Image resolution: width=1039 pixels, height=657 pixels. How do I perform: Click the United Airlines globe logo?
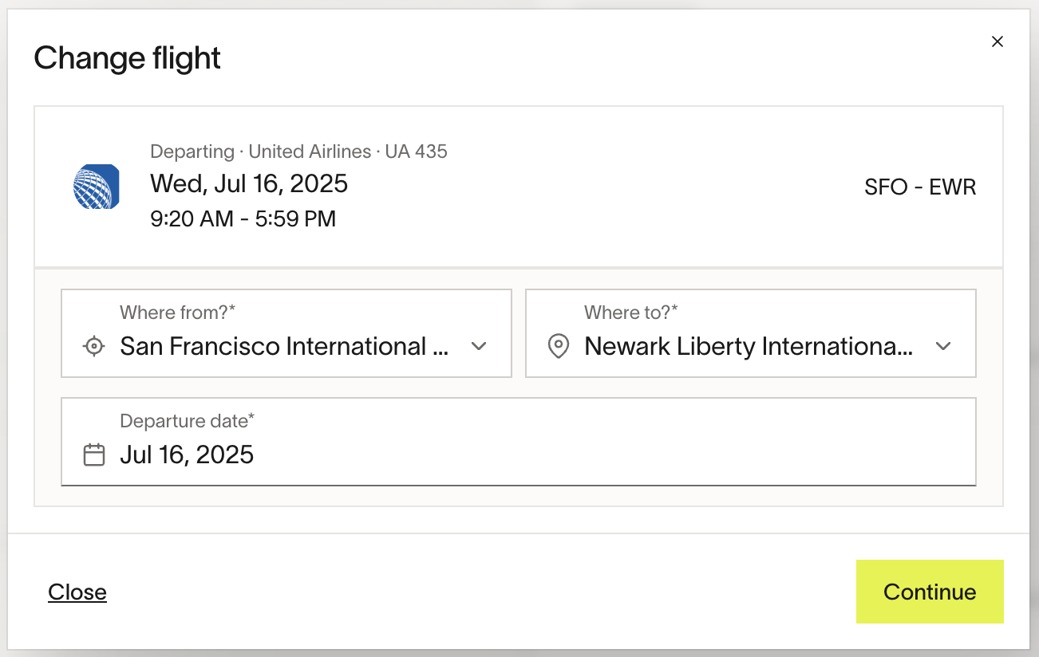(x=96, y=187)
